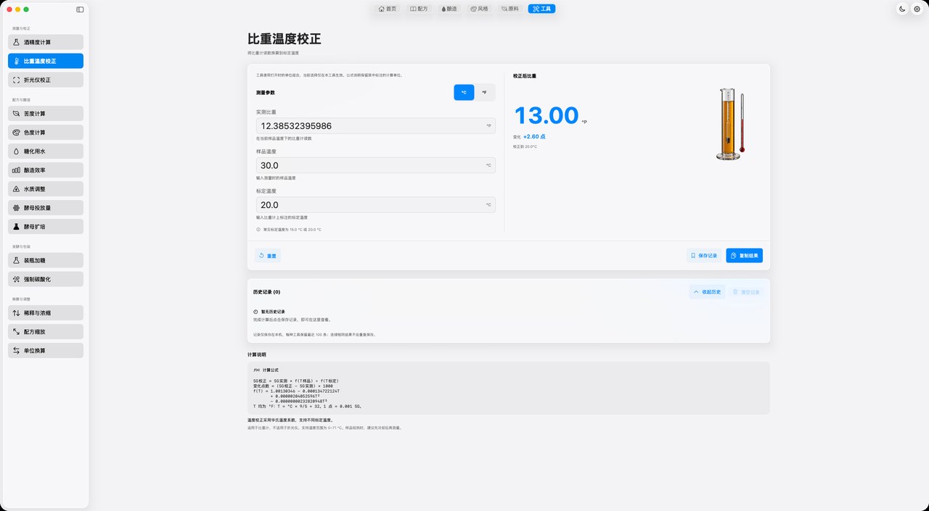Screen dimensions: 929x511
Task: Open 配方缩放 tool
Action: tap(46, 332)
